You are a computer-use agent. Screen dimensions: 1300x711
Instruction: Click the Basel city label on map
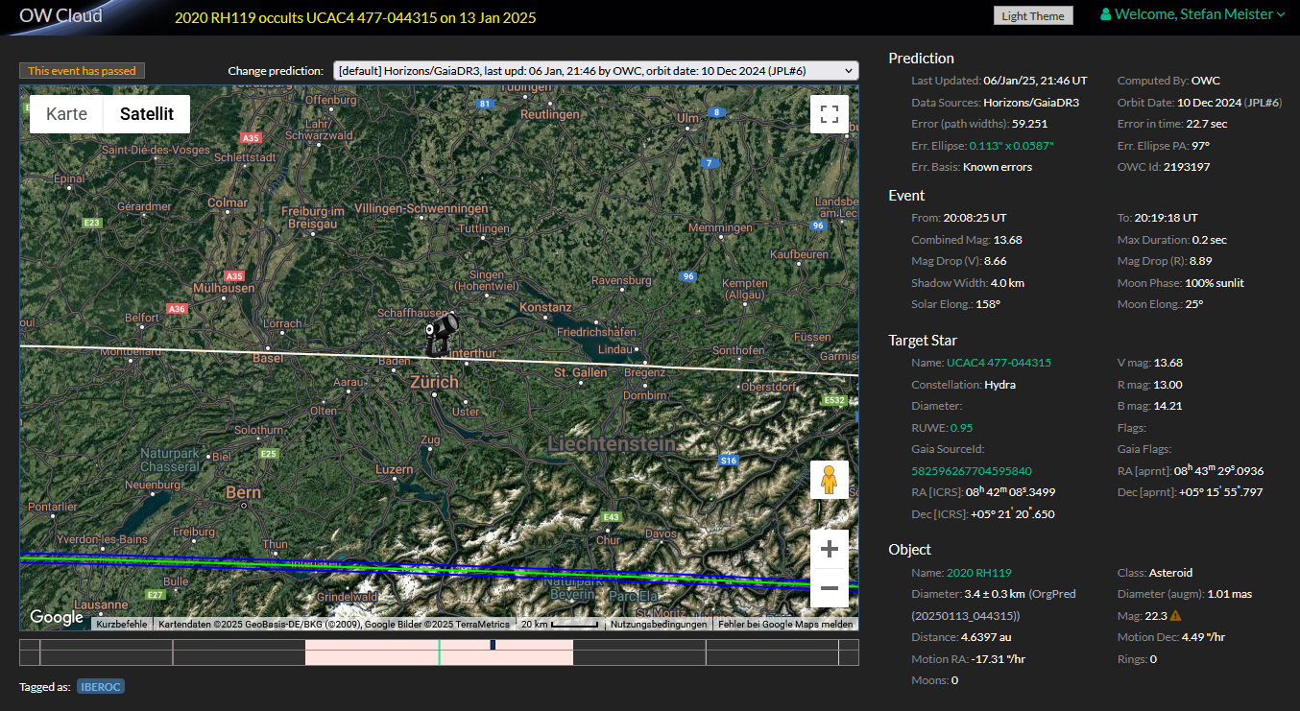(x=268, y=358)
